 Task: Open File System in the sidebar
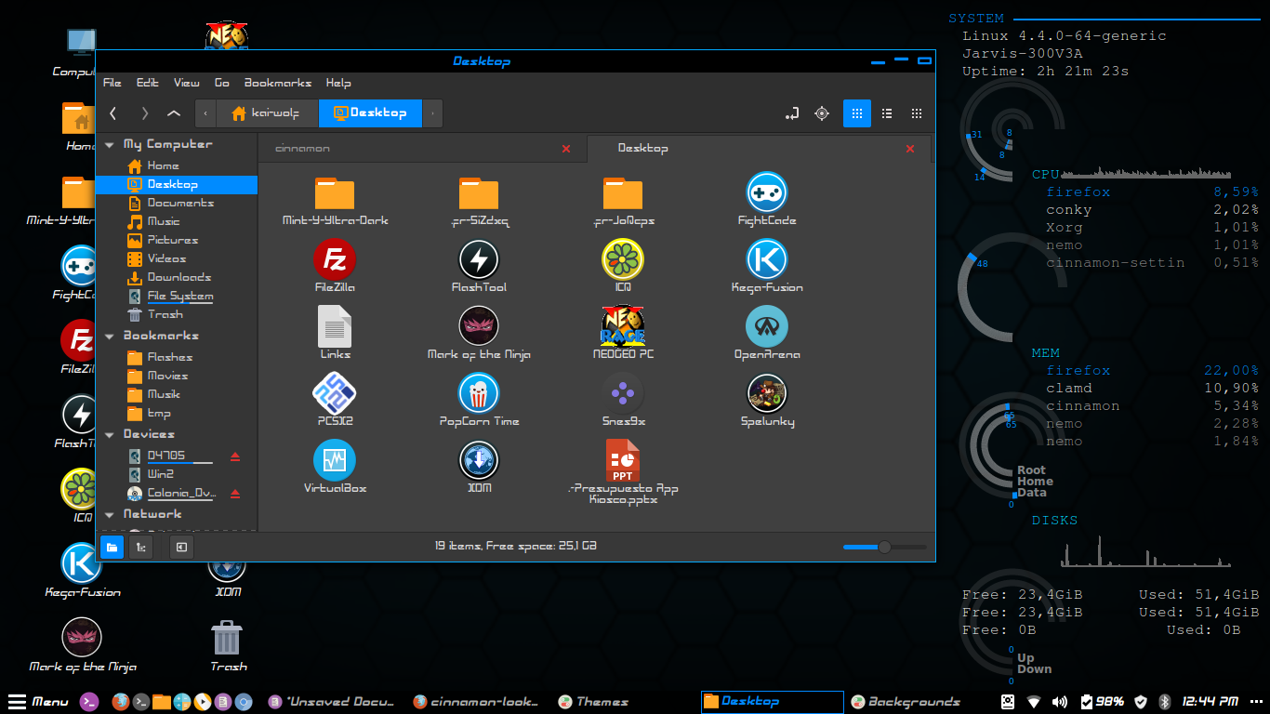pyautogui.click(x=179, y=296)
